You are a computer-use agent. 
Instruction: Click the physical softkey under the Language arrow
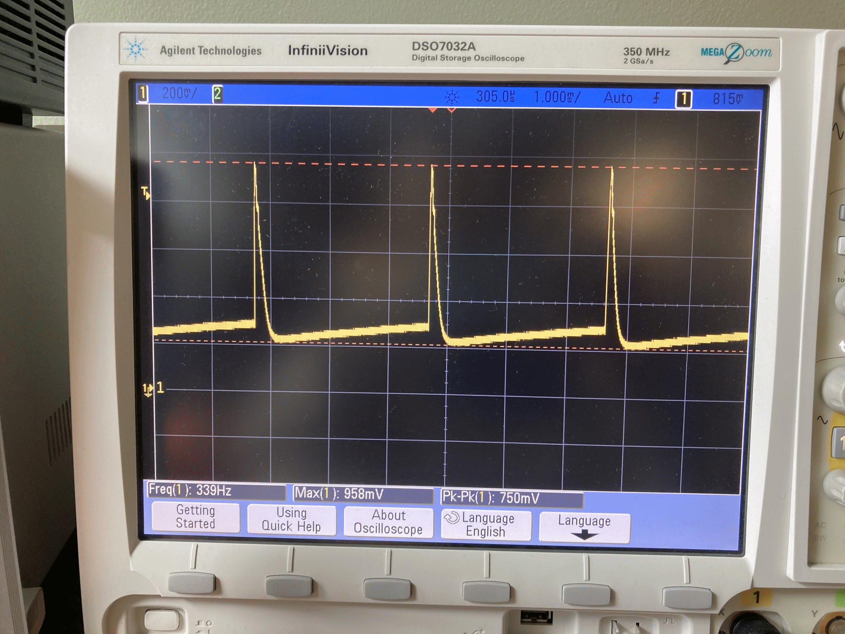click(586, 595)
